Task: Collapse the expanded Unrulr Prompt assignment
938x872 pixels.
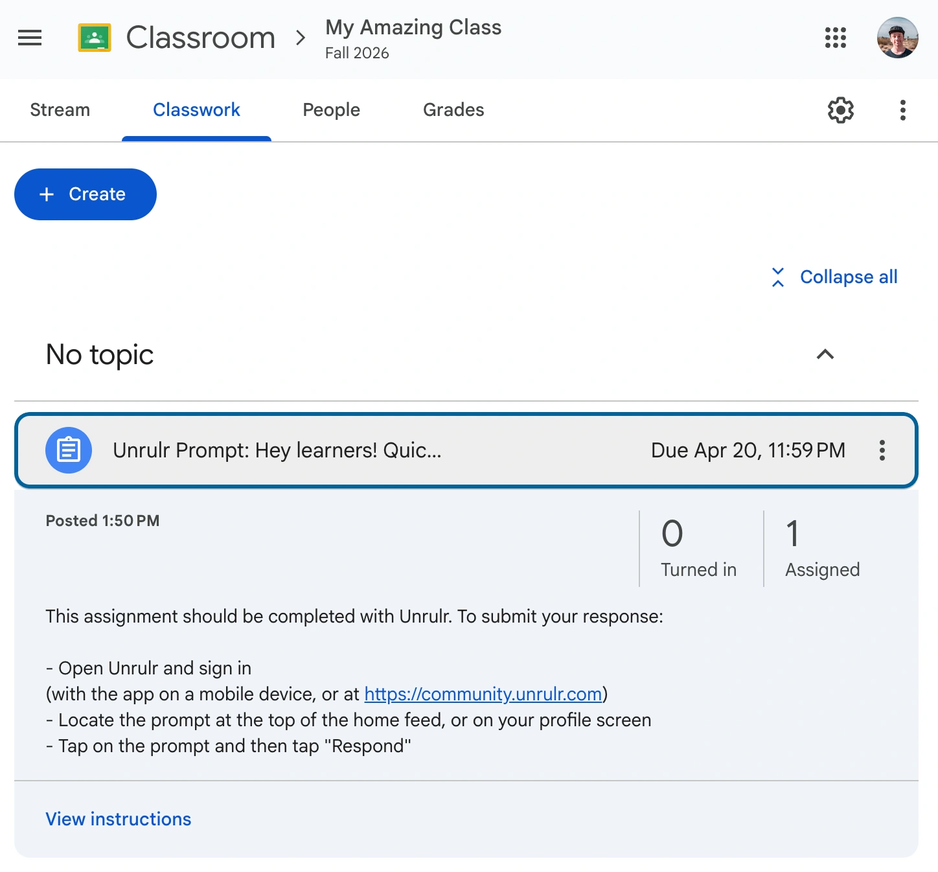Action: click(x=279, y=450)
